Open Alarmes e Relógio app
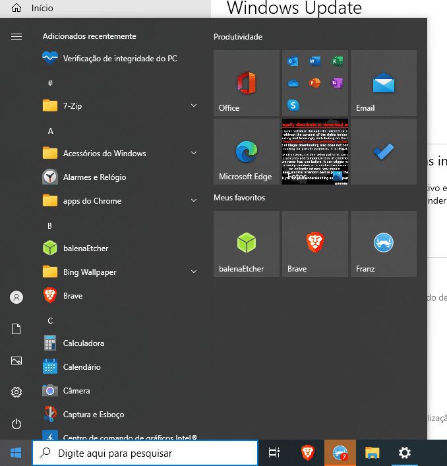Screen dimensions: 447x466 coord(94,177)
